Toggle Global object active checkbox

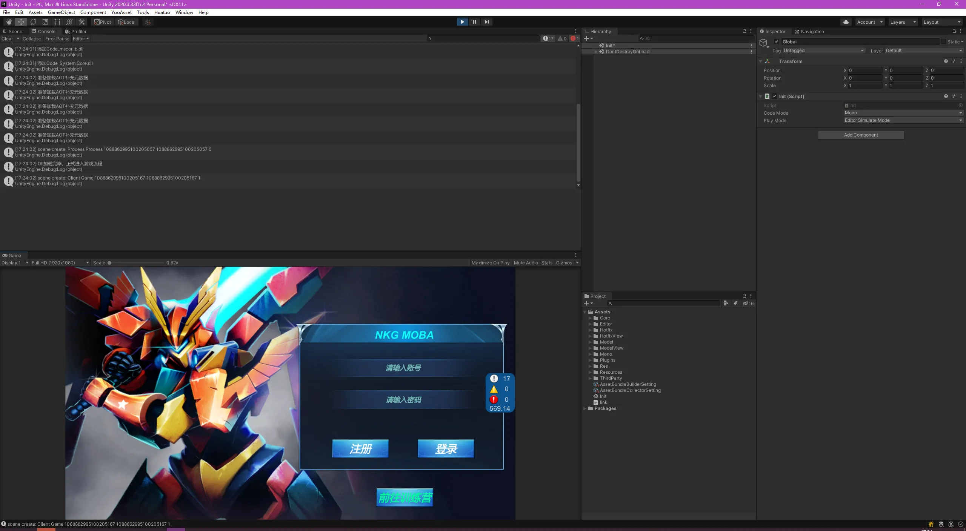coord(777,41)
